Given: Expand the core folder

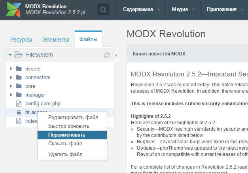Looking at the screenshot, I should [11, 86].
